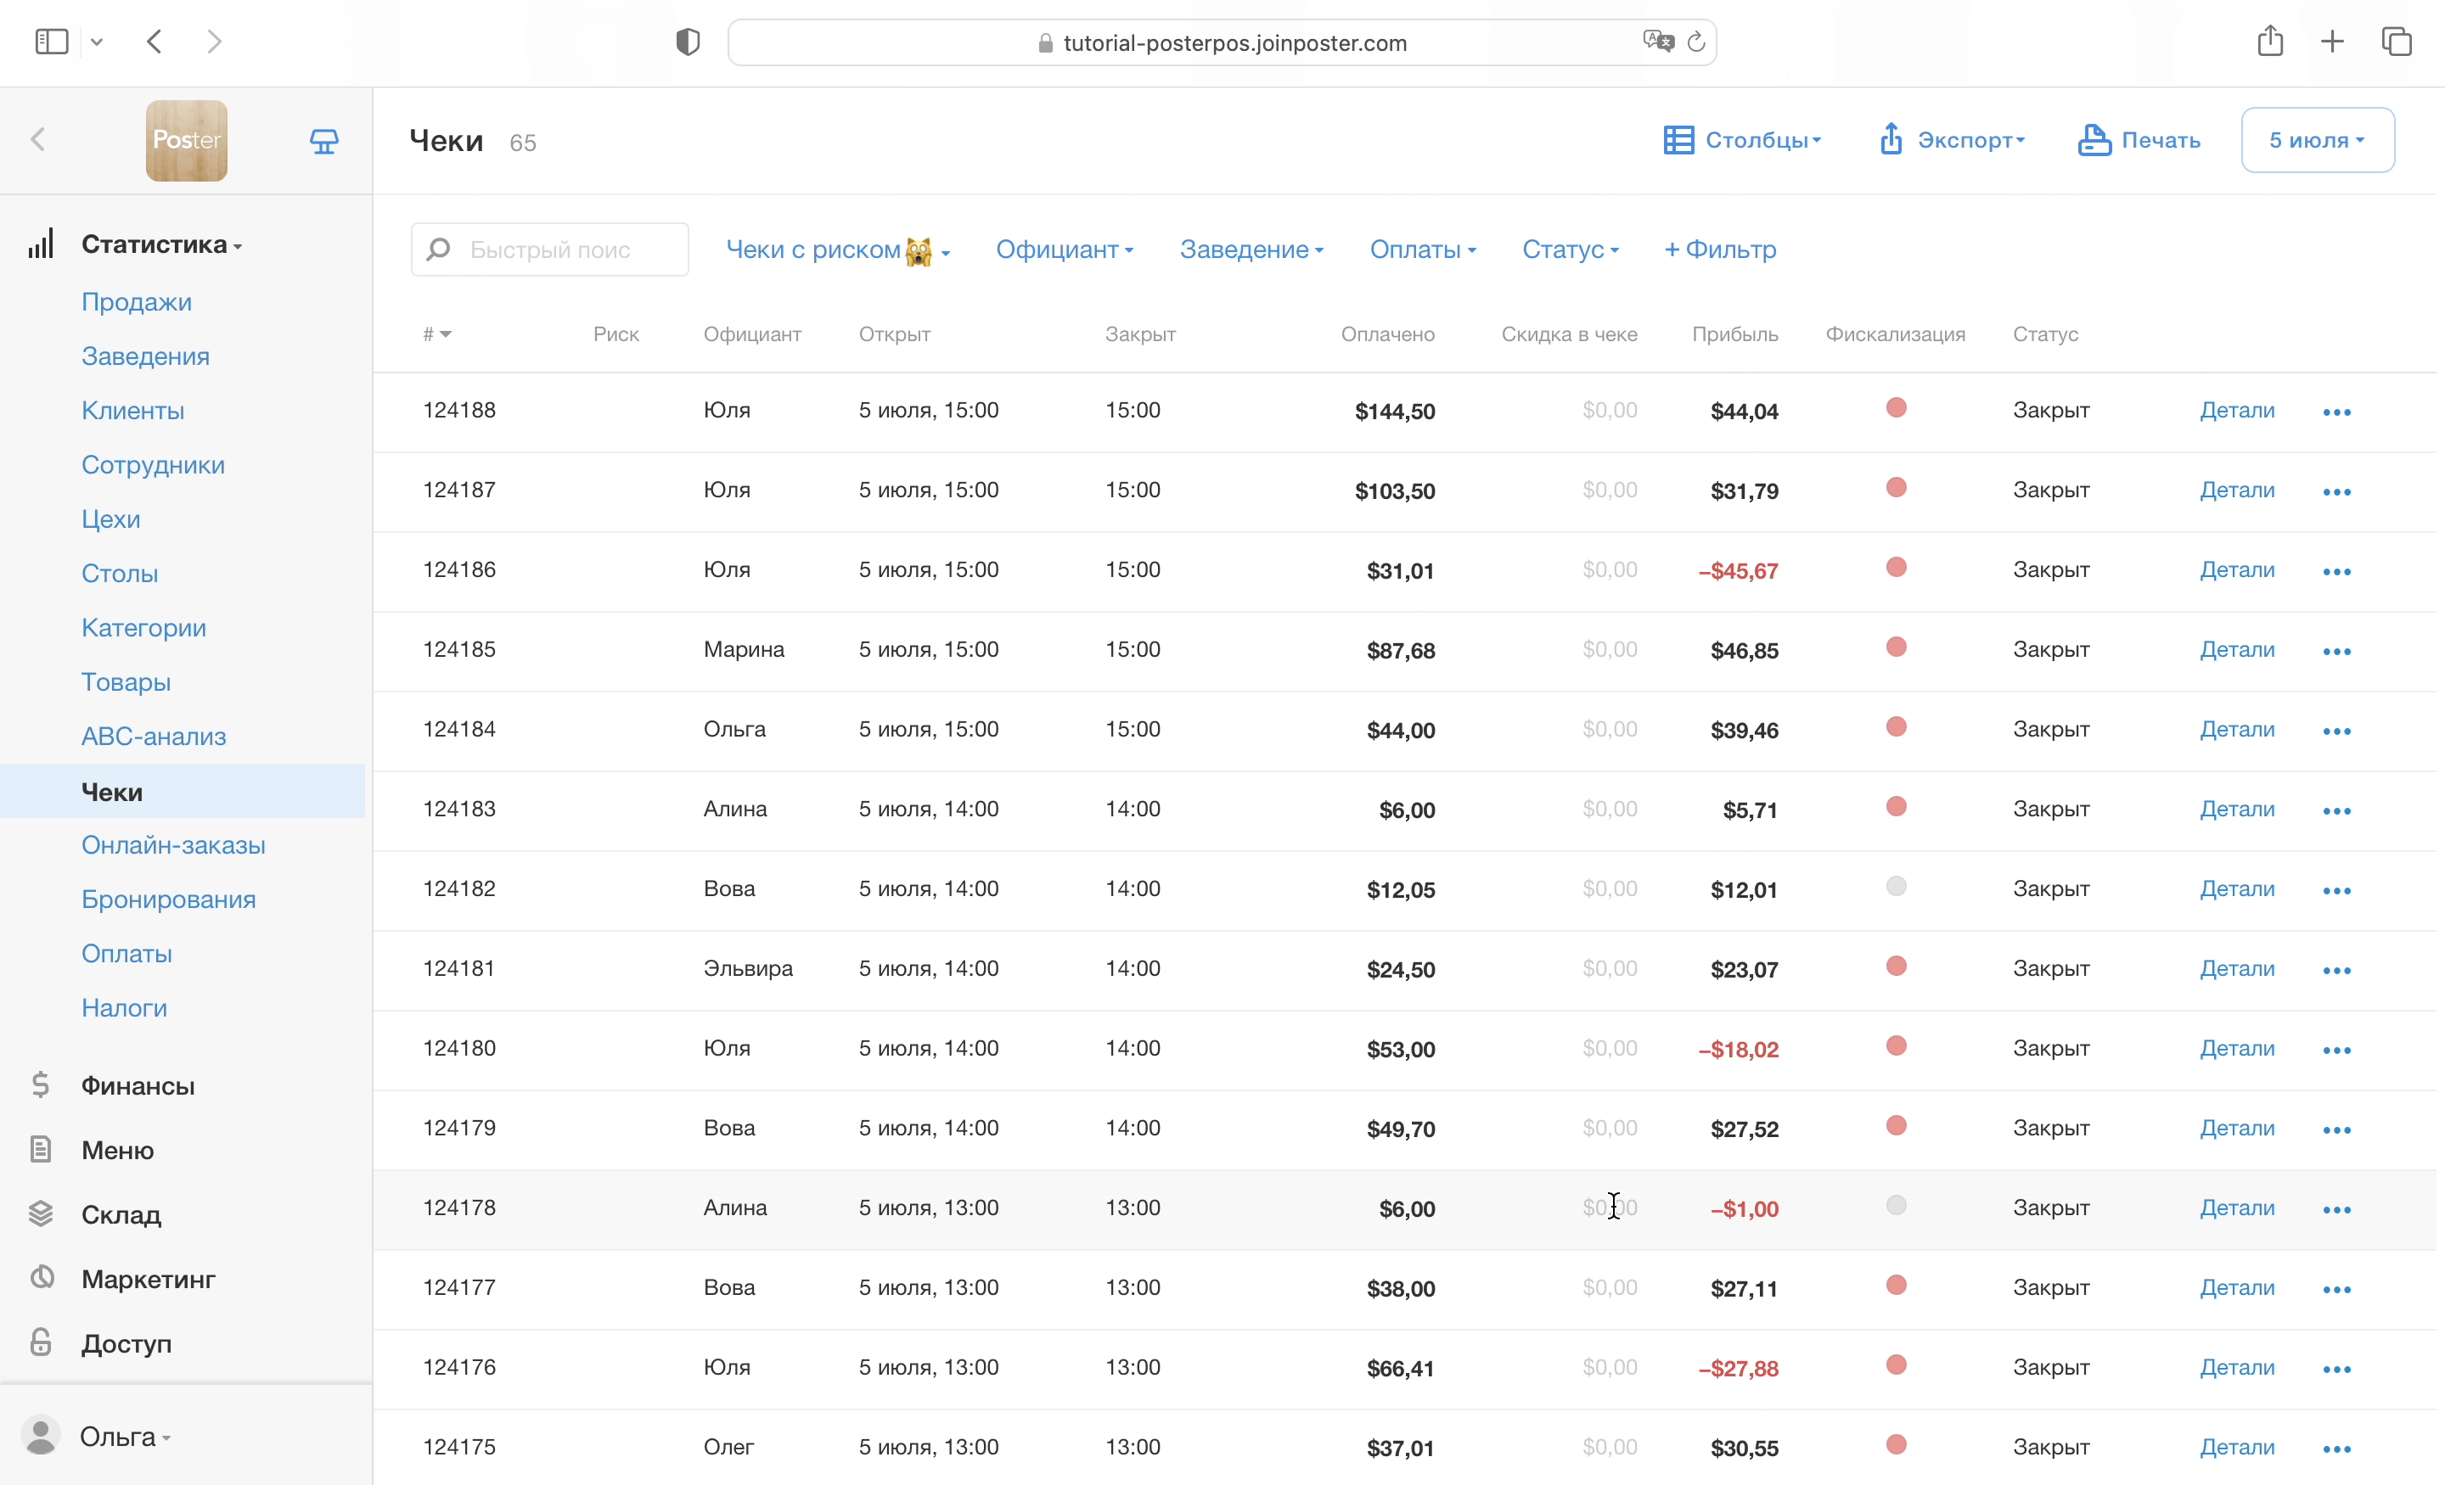The height and width of the screenshot is (1485, 2445).
Task: Click the gray fiscalization dot for receipt 124182
Action: click(x=1895, y=886)
